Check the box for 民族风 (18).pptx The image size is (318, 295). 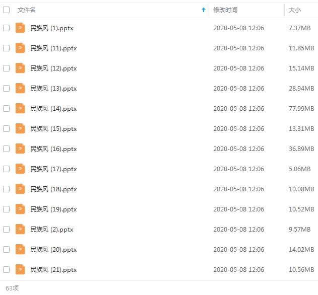6,189
